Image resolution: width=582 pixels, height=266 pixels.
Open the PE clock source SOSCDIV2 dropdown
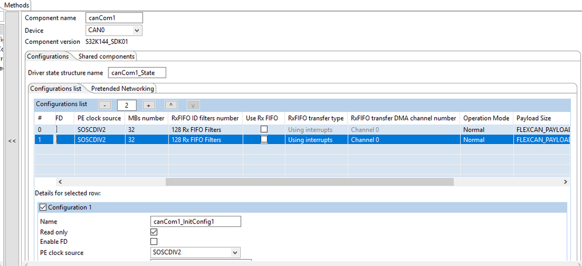[x=195, y=253]
